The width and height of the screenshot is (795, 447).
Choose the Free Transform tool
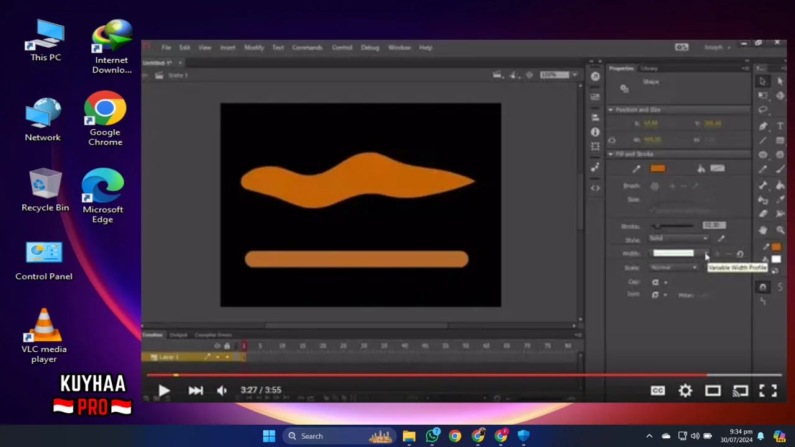763,96
